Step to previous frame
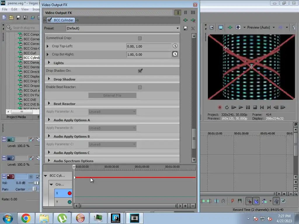Viewport: 299px width, 224px height. (276, 107)
